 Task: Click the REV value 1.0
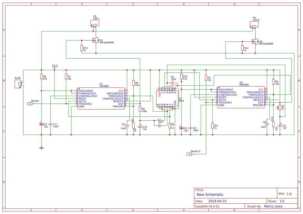coord(289,194)
